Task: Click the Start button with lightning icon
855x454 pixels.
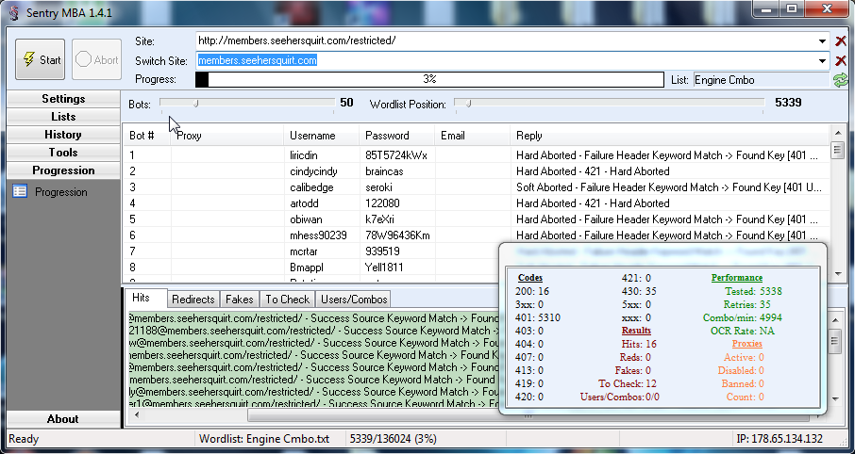Action: point(40,59)
